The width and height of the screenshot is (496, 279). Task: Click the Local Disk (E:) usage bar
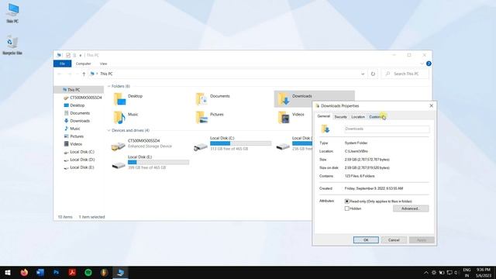158,162
